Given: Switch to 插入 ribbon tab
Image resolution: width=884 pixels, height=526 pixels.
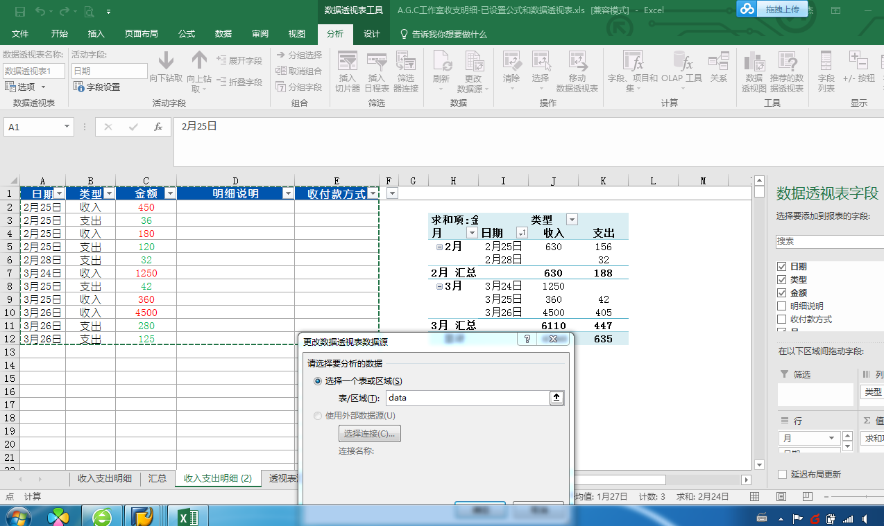Looking at the screenshot, I should click(96, 34).
